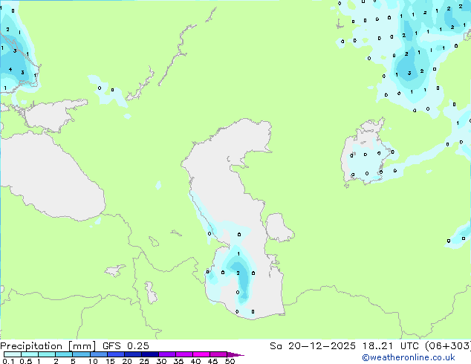This screenshot has height=364, width=471.
Task: Click the '20' legend scale label
Action: 127,361
